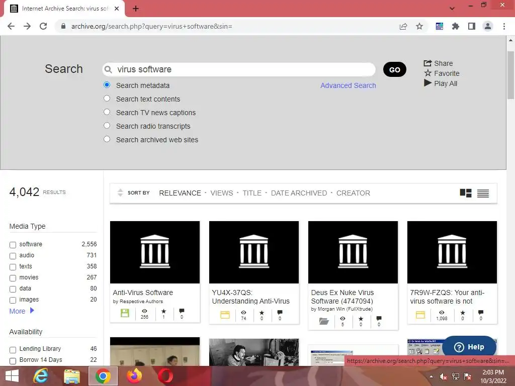Image resolution: width=515 pixels, height=386 pixels.
Task: Click the magnifier in the search field
Action: pyautogui.click(x=108, y=69)
